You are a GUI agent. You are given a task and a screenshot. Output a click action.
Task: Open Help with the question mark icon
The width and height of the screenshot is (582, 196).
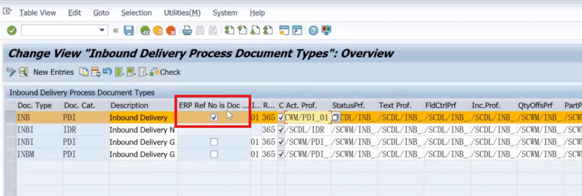(x=314, y=30)
